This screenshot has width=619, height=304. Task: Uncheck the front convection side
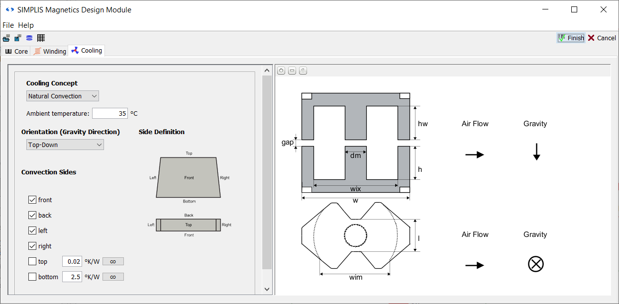[33, 200]
